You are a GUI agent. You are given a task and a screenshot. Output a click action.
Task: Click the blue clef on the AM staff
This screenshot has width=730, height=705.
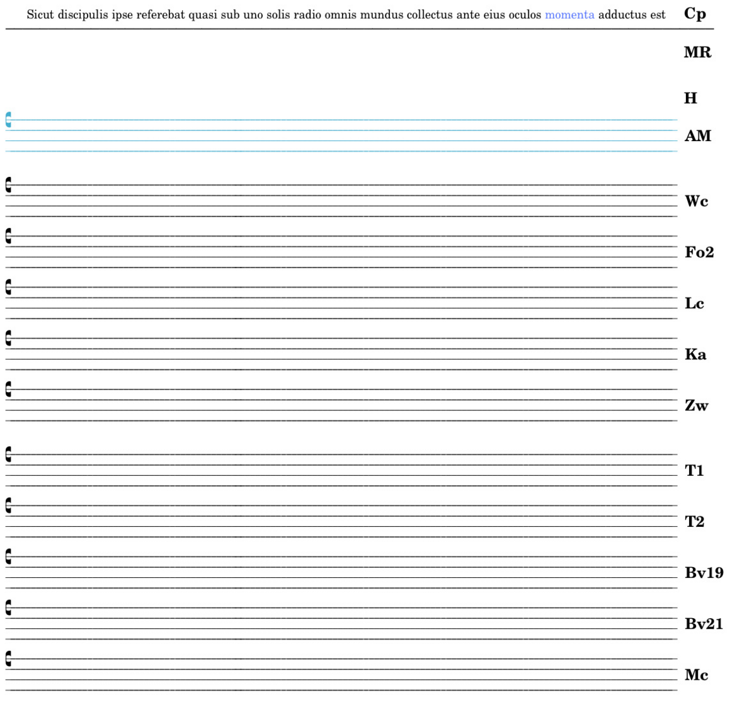click(x=8, y=120)
